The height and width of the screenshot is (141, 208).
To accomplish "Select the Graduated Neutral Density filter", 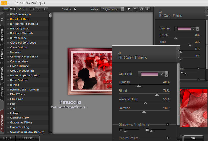I will (x=27, y=132).
